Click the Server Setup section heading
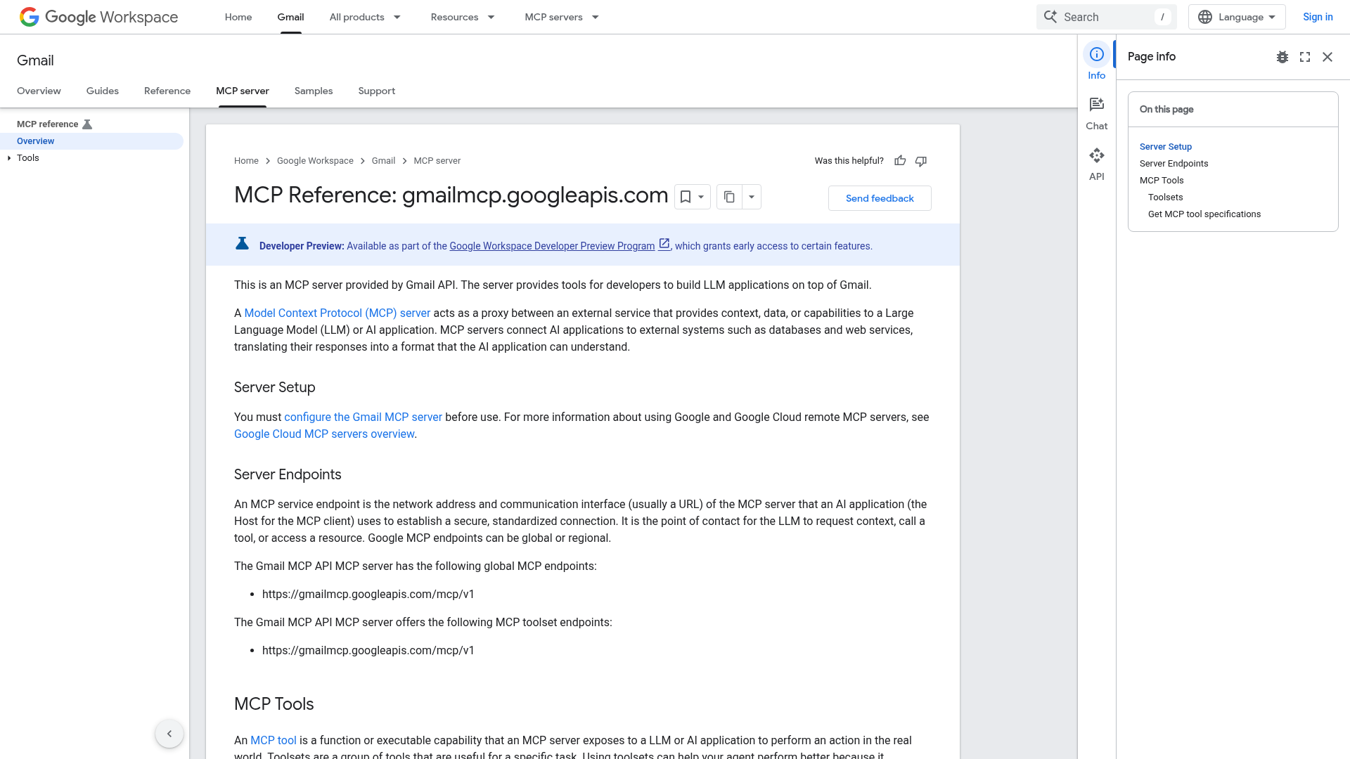This screenshot has height=759, width=1350. (x=274, y=387)
